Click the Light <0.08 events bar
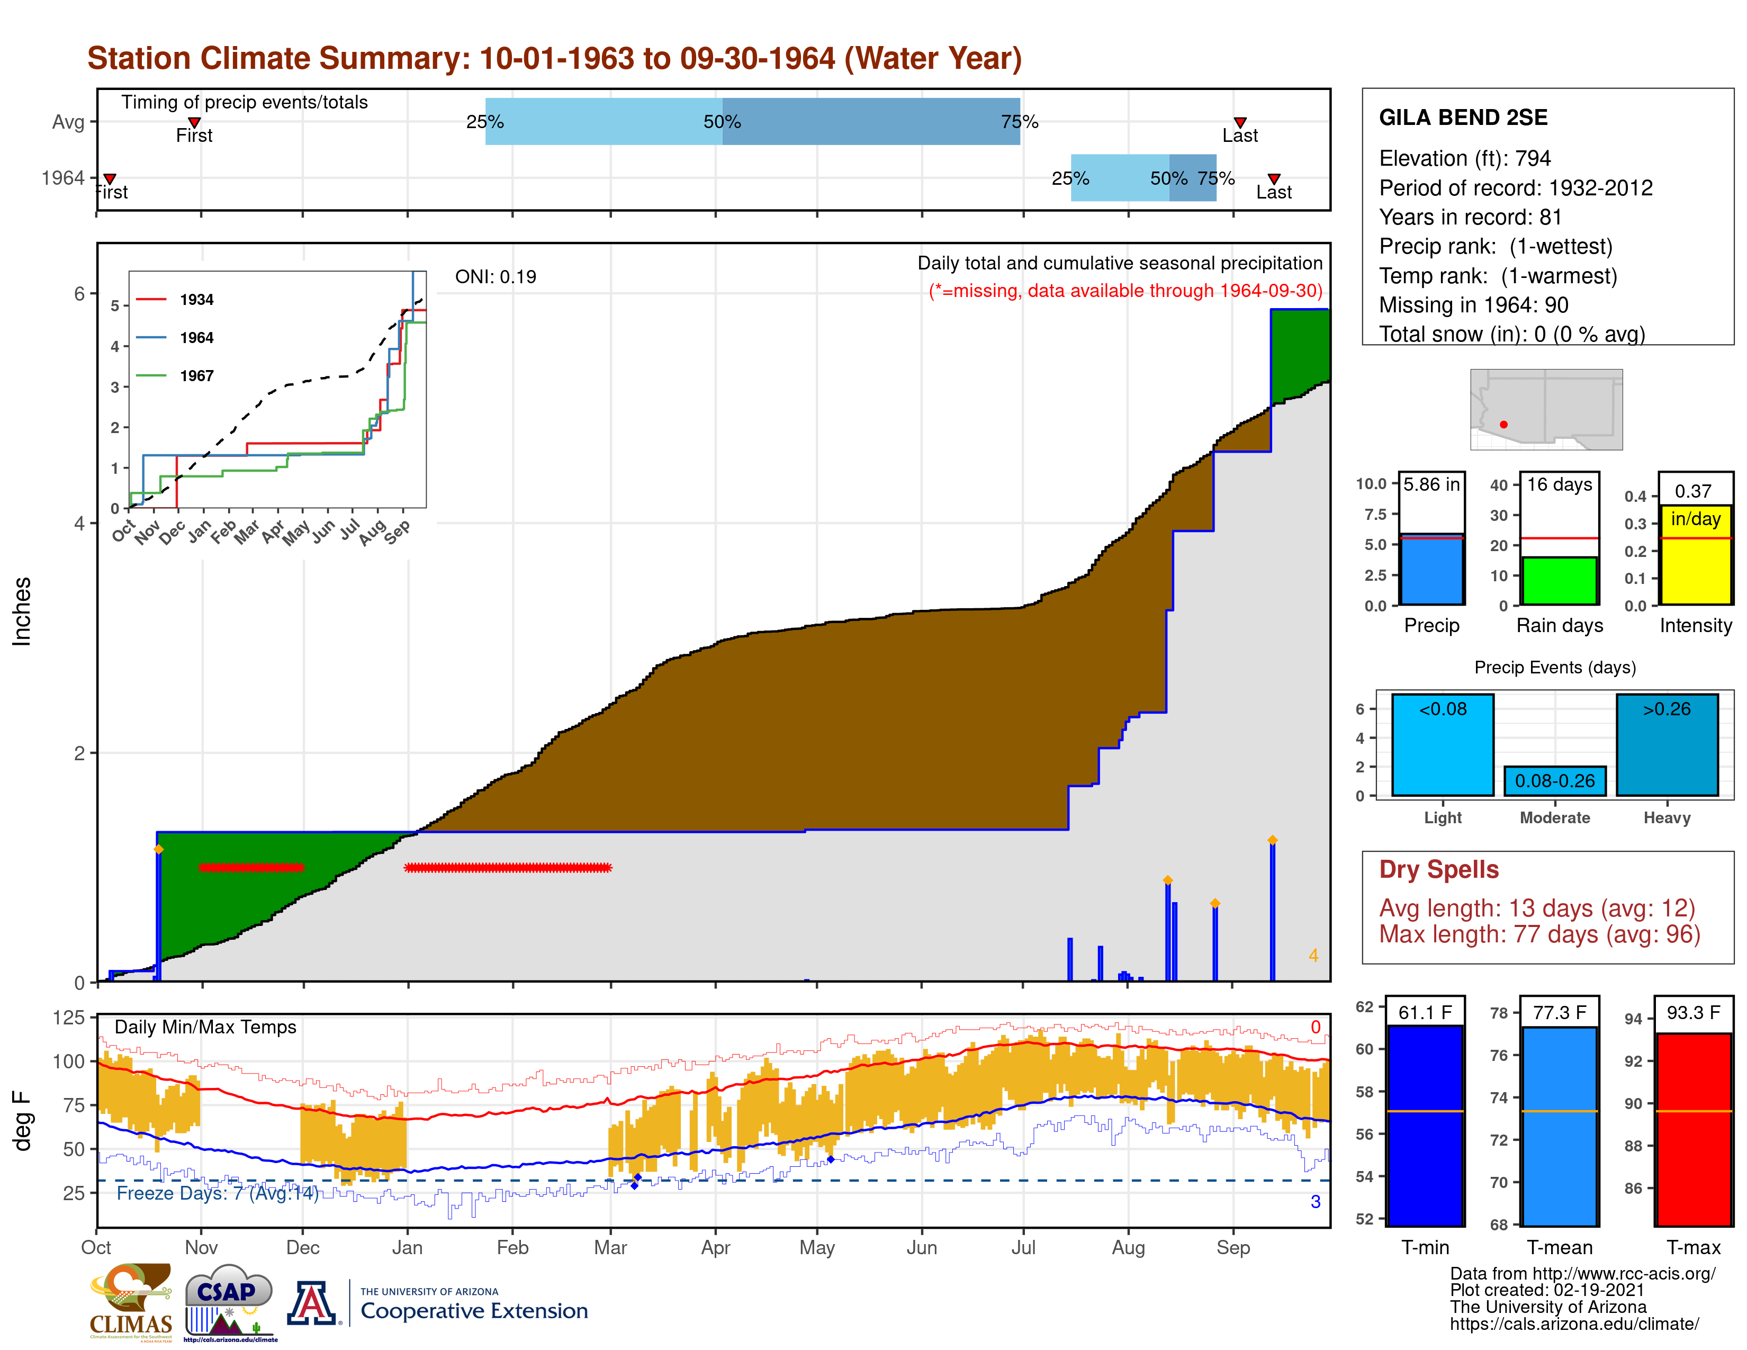Viewport: 1747px width, 1350px height. (x=1443, y=744)
